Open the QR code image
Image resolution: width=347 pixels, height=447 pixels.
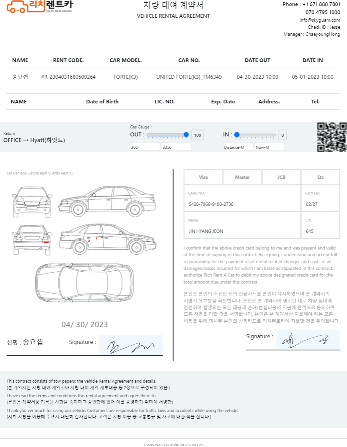click(332, 137)
